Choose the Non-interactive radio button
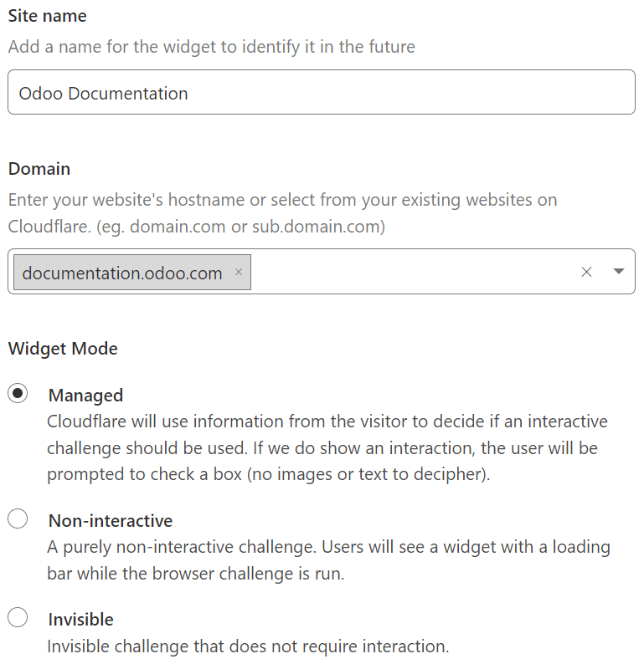Viewport: 644px width, 664px height. click(18, 519)
